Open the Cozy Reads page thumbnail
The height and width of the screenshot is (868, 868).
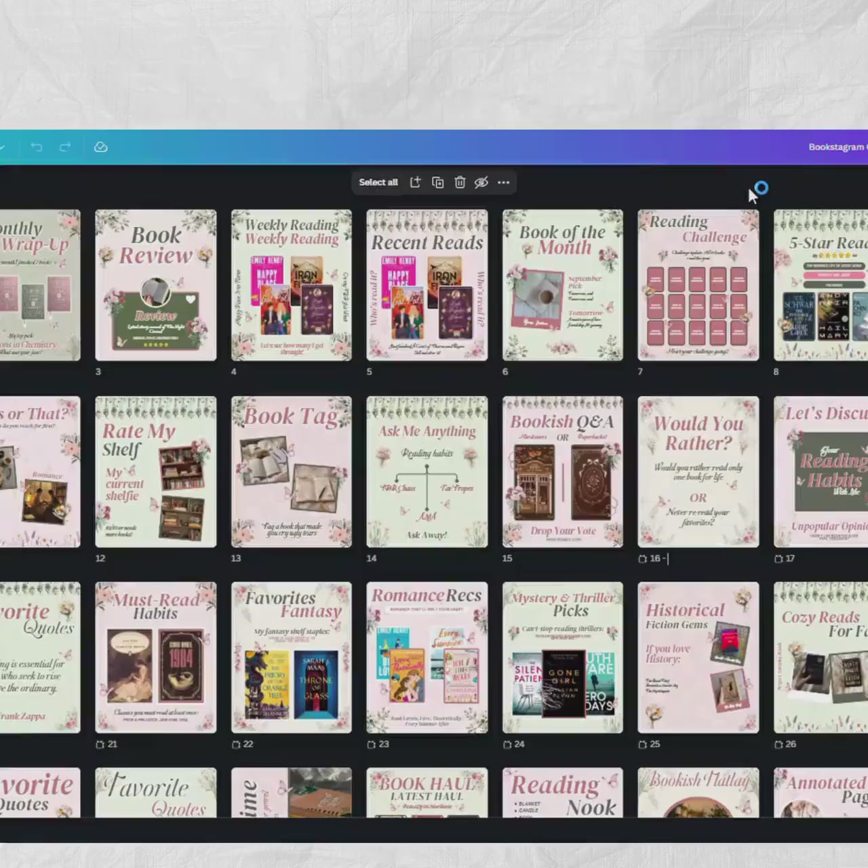(x=821, y=657)
